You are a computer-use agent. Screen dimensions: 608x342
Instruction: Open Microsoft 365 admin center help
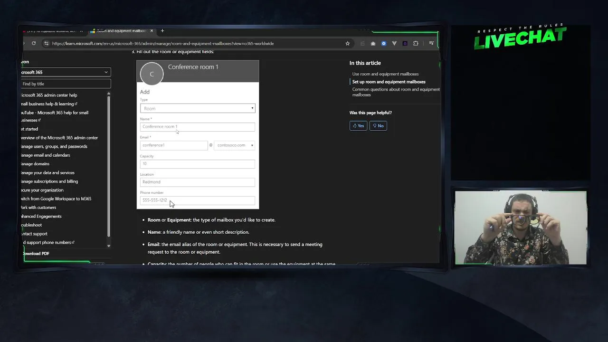(49, 95)
